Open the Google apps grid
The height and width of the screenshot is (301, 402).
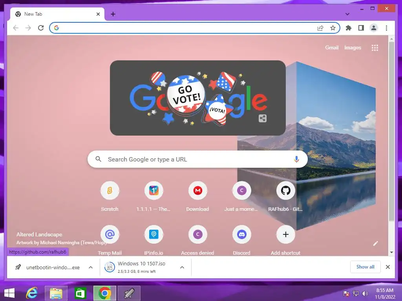[x=375, y=47]
